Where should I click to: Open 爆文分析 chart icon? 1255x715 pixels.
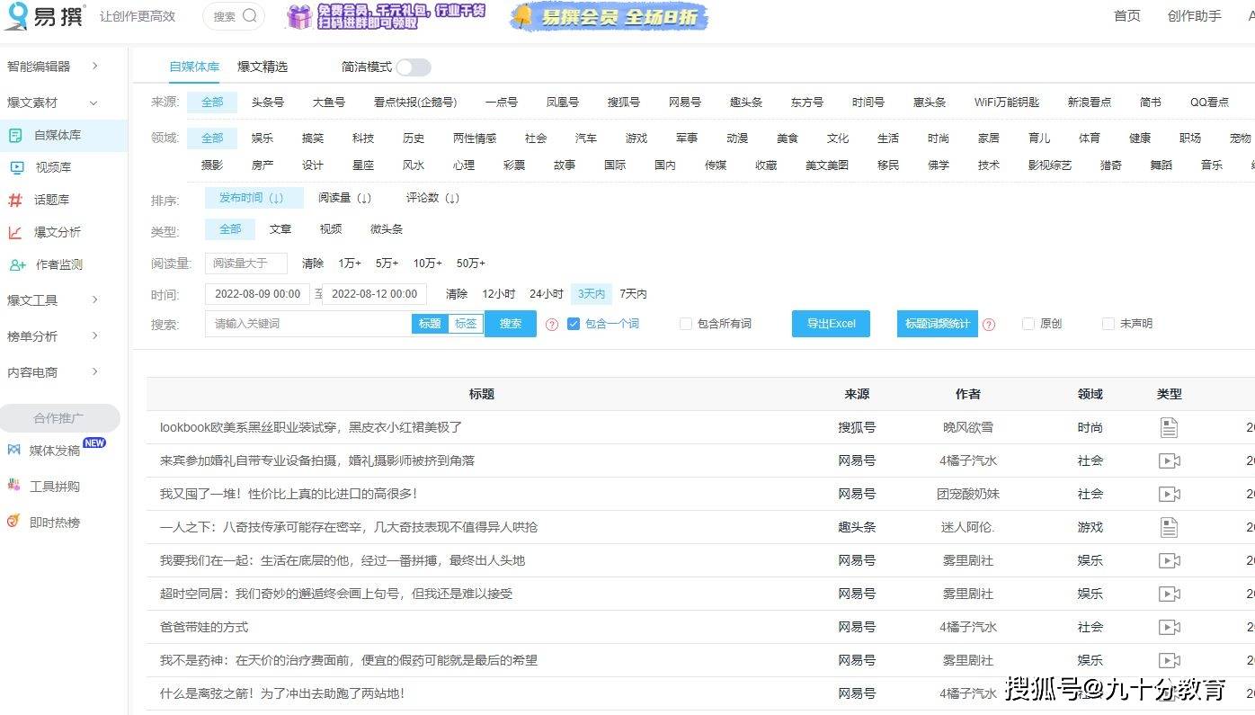pos(15,232)
